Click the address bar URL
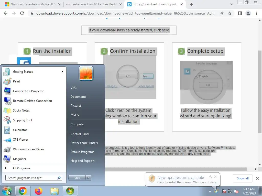262x196 pixels. point(125,13)
